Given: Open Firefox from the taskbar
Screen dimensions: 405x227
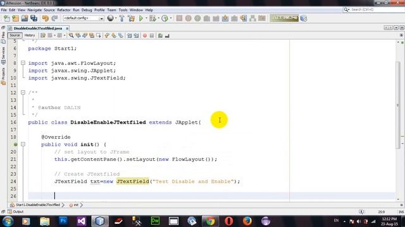Looking at the screenshot, I should coord(247,221).
